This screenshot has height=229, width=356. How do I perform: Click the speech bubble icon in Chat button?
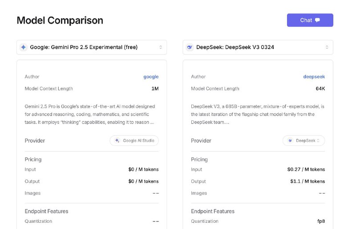point(317,20)
